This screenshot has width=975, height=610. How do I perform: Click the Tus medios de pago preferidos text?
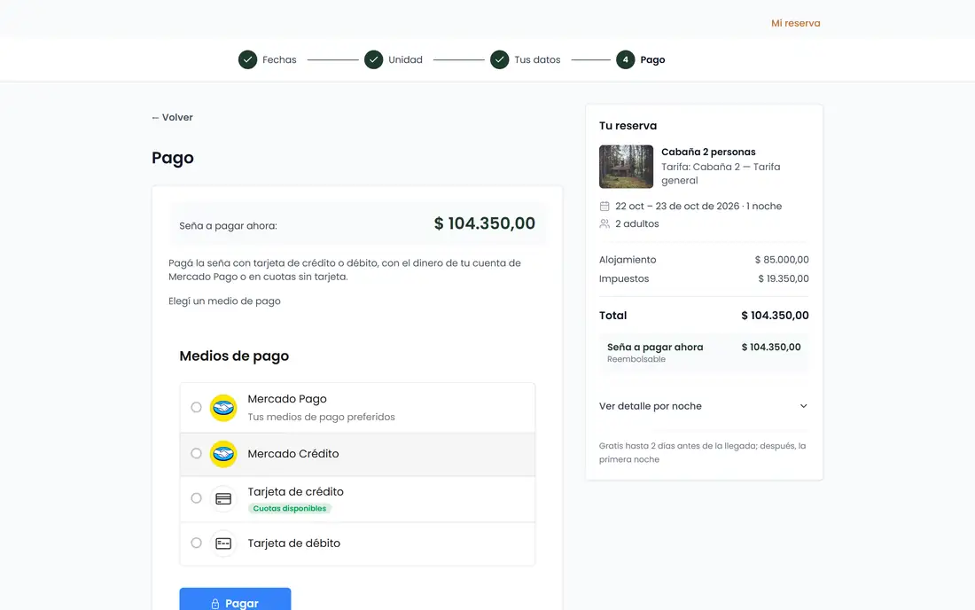(x=322, y=418)
